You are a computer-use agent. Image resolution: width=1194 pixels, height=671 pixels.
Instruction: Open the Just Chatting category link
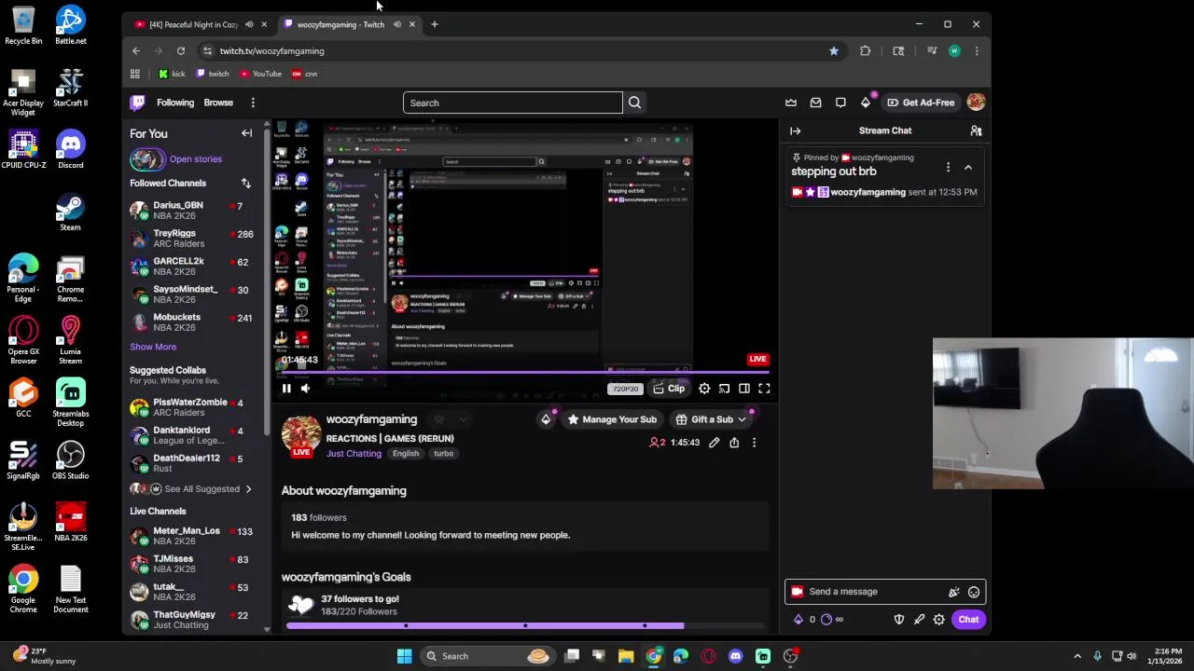[354, 454]
